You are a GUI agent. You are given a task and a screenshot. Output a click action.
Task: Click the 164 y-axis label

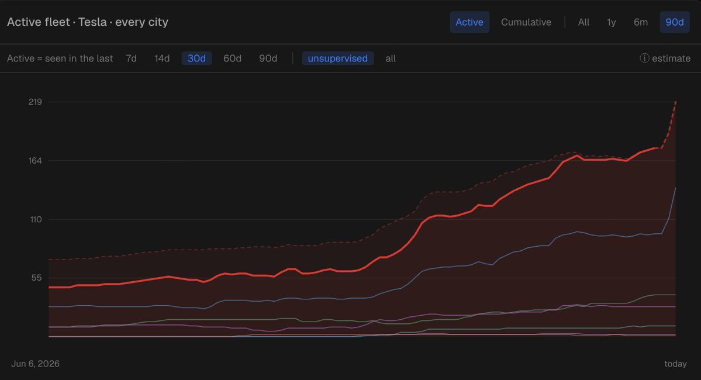[35, 161]
